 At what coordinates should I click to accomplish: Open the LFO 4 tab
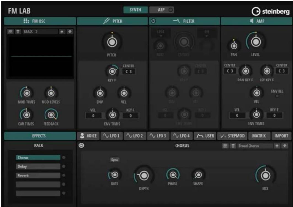(182, 136)
